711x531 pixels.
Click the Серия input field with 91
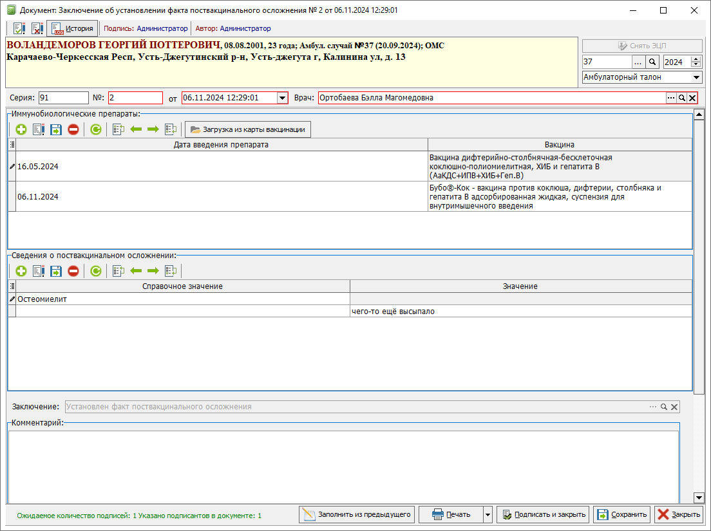tap(64, 98)
